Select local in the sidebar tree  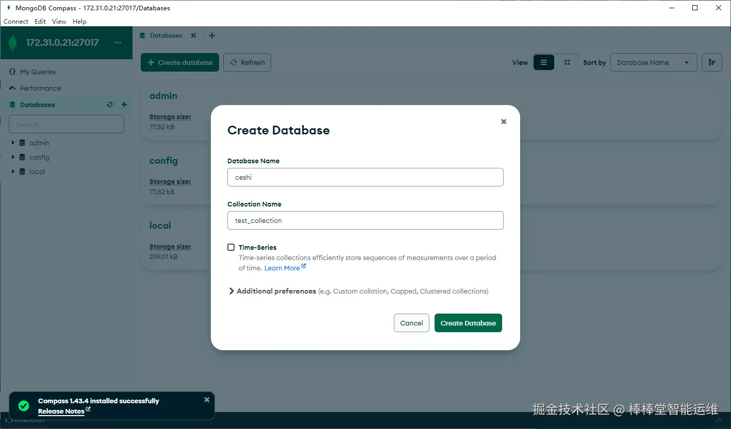37,171
